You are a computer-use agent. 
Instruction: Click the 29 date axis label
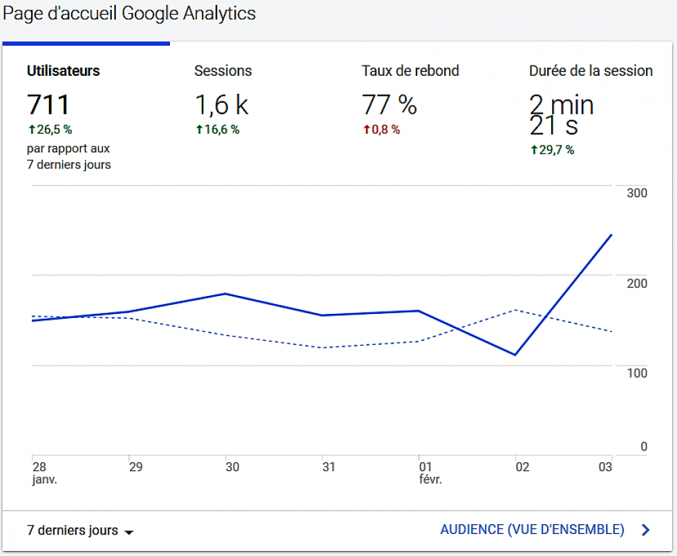pos(135,467)
